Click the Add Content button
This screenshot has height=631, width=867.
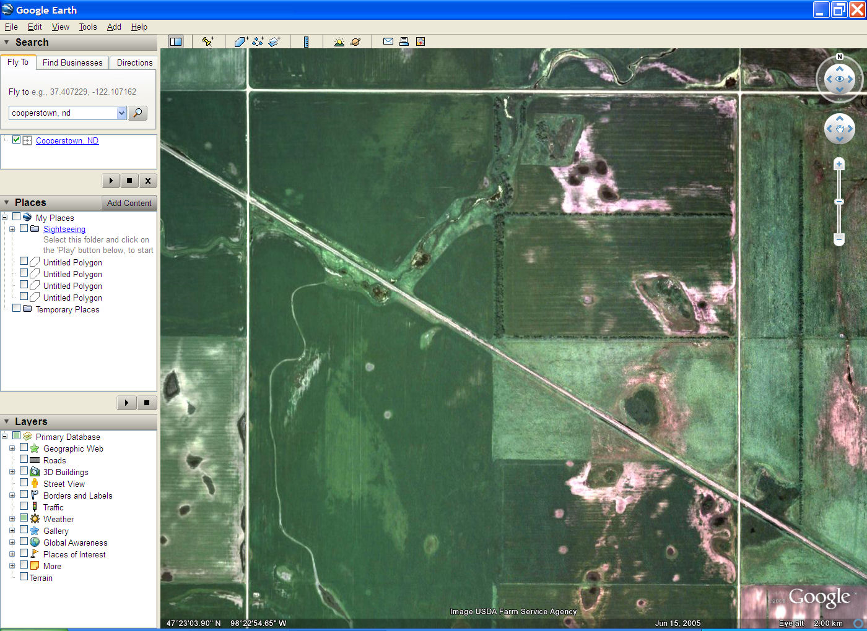click(129, 203)
